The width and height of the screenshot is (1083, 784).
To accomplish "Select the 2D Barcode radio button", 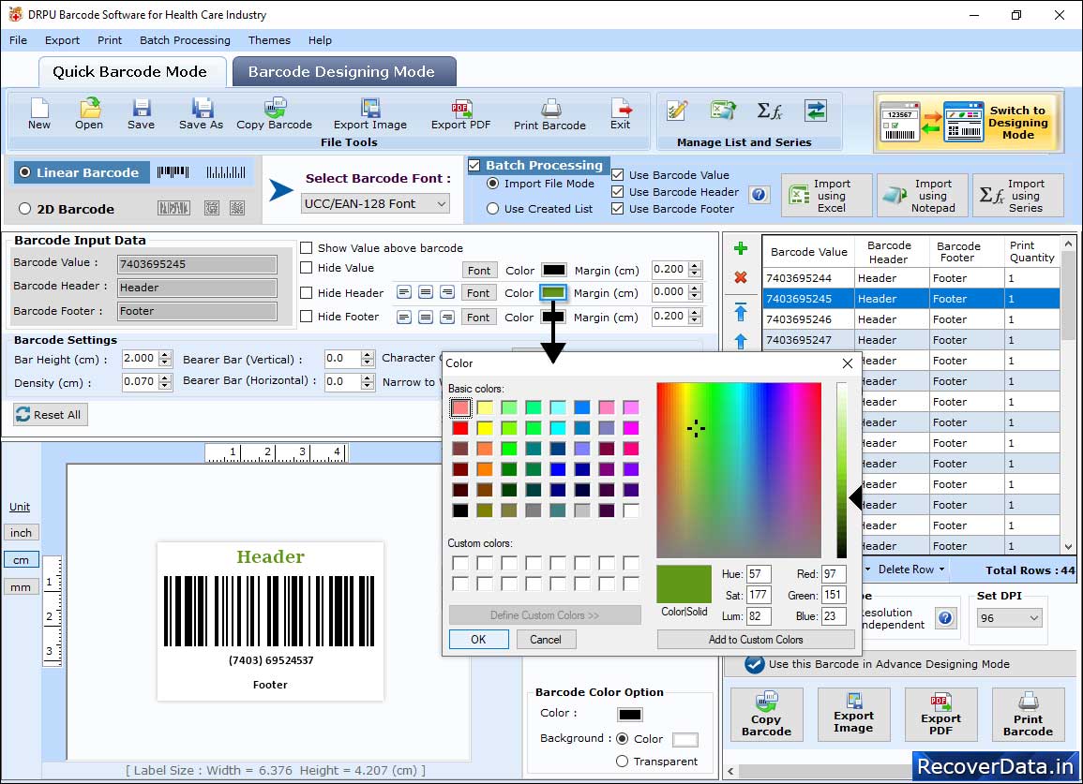I will tap(25, 209).
